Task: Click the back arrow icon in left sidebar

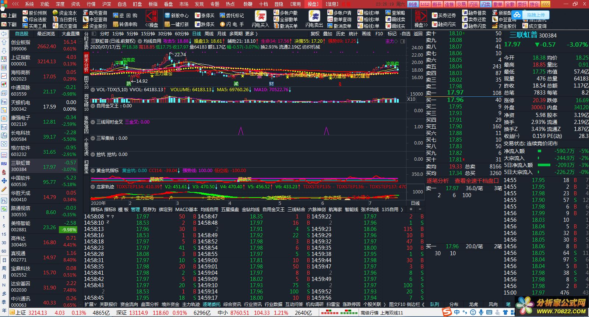Action: (4, 34)
